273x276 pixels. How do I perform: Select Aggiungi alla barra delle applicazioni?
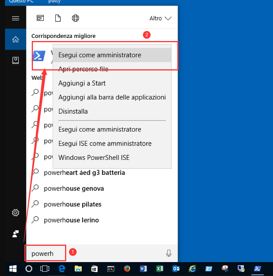pos(112,97)
